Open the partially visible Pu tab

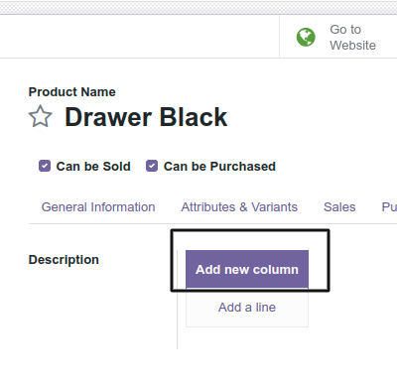point(389,207)
